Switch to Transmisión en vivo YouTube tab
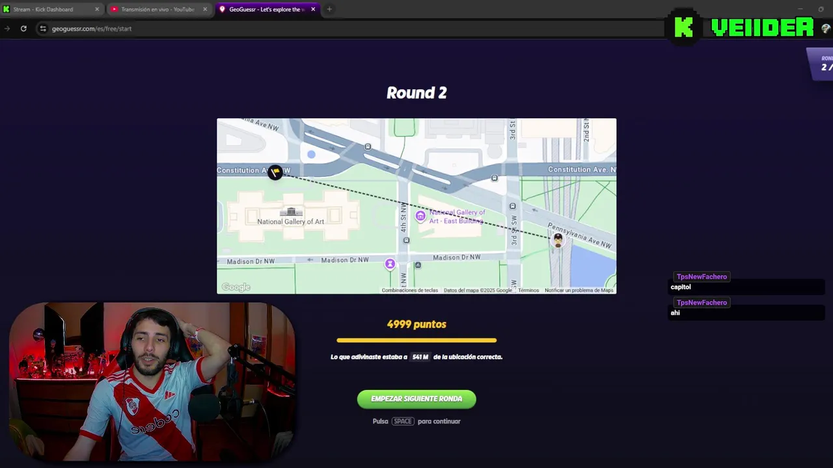The height and width of the screenshot is (468, 833). 159,9
